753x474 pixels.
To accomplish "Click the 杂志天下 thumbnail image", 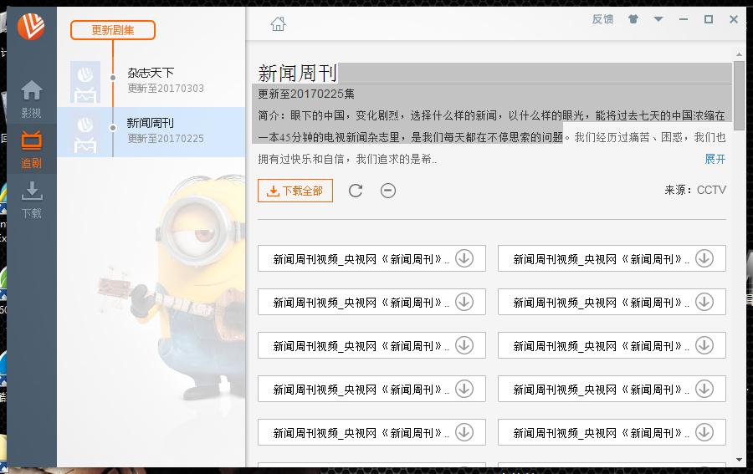I will 85,81.
